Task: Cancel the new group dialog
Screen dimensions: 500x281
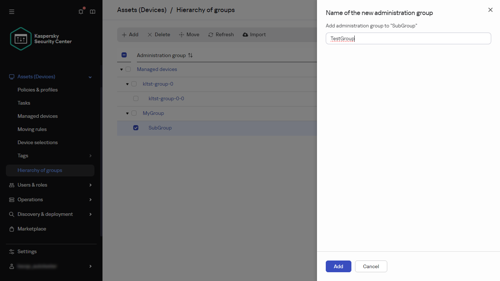Action: coord(371,266)
